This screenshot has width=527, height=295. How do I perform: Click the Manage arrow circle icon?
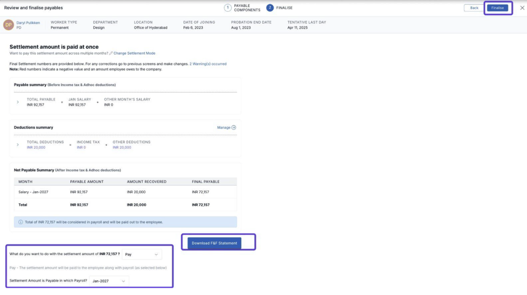234,128
